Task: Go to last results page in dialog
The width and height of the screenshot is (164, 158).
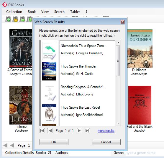Action: pos(87,131)
